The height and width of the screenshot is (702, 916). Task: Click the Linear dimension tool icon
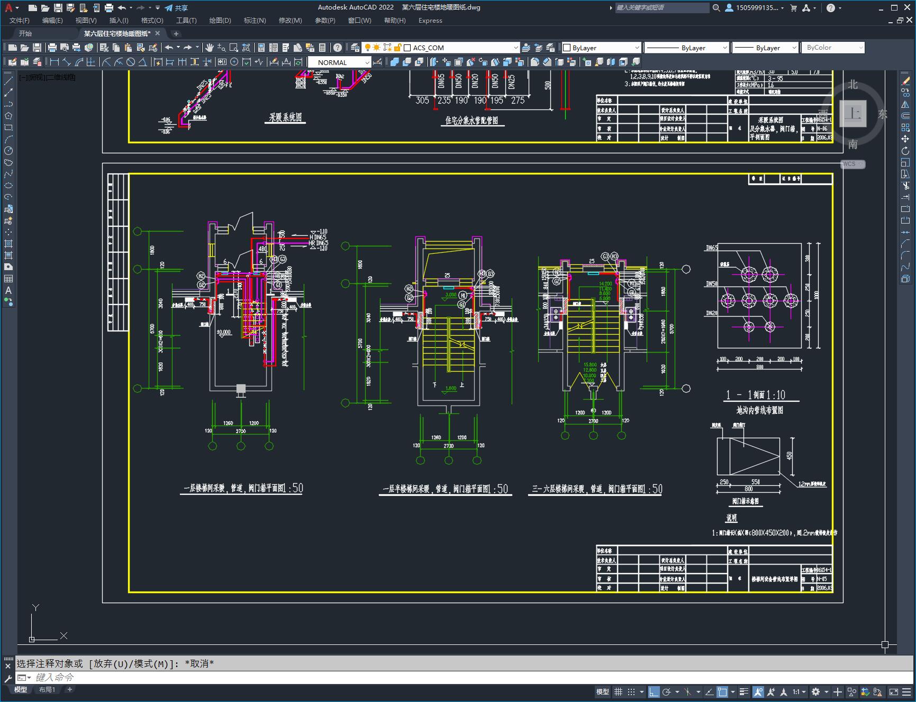tap(54, 62)
